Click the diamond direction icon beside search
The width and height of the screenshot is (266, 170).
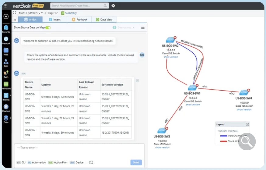click(113, 6)
